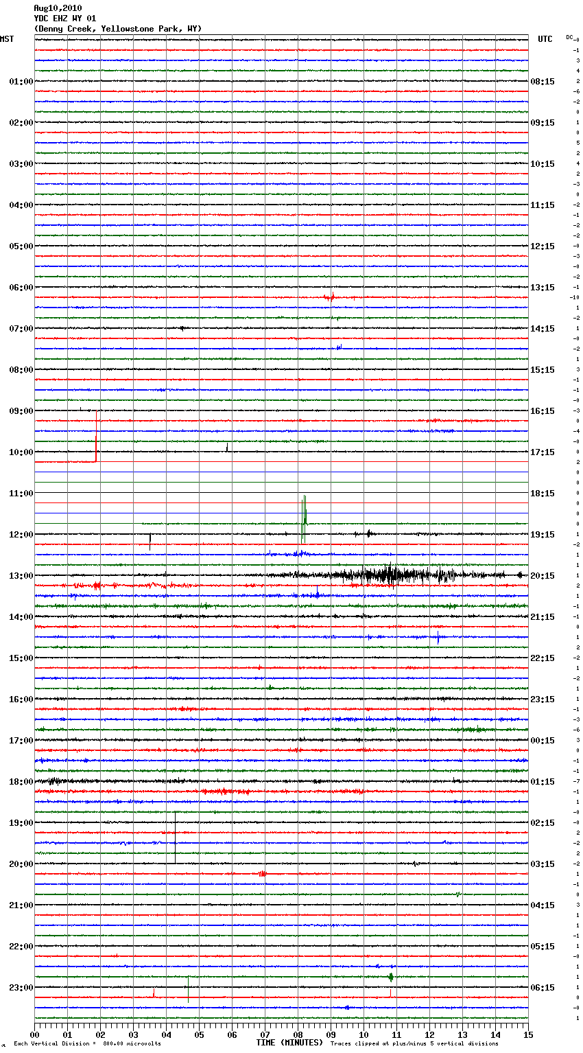
Task: Select the 09:00 MST time label
Action: [21, 411]
